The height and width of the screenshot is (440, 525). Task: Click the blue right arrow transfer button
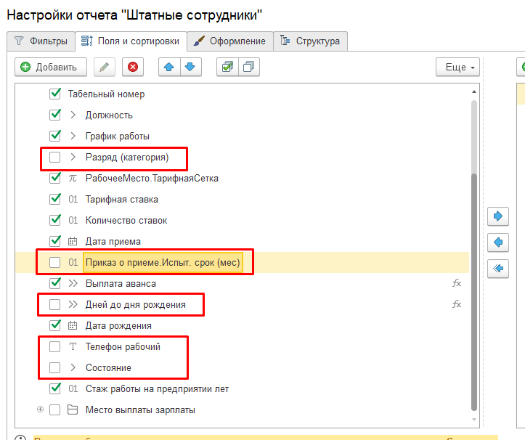tap(498, 216)
